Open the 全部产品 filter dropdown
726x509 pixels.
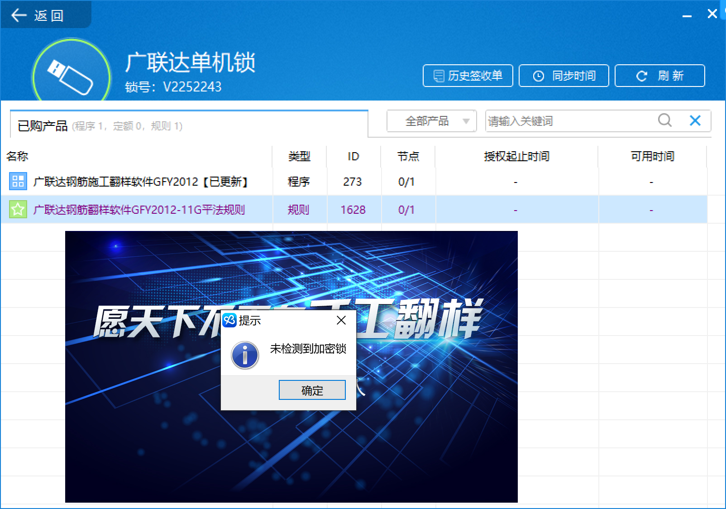431,121
